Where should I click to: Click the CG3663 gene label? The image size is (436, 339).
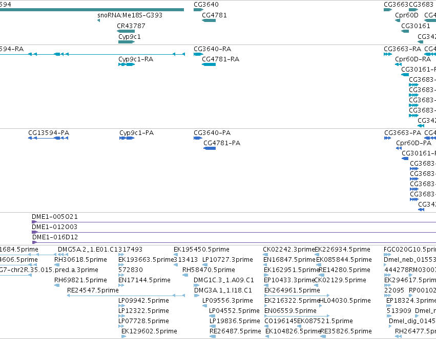[x=396, y=5]
